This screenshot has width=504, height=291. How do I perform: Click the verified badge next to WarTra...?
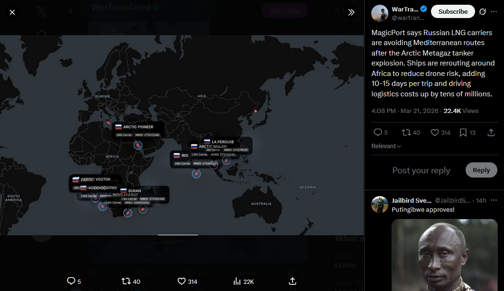click(424, 9)
